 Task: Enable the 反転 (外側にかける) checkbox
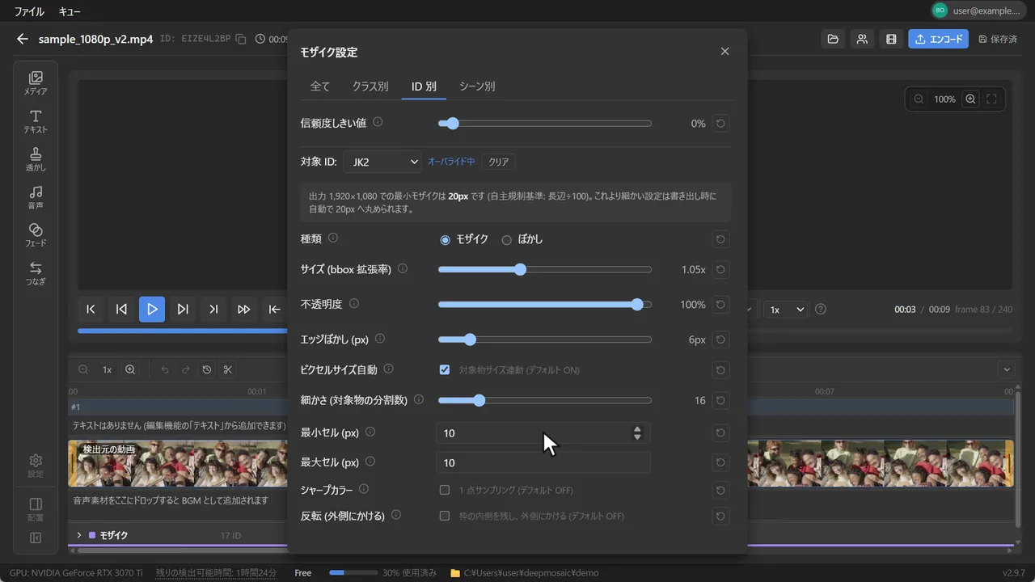(x=445, y=516)
